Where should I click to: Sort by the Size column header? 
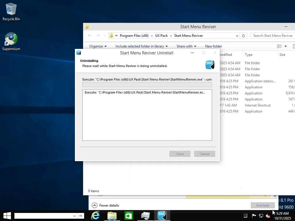tap(282, 55)
